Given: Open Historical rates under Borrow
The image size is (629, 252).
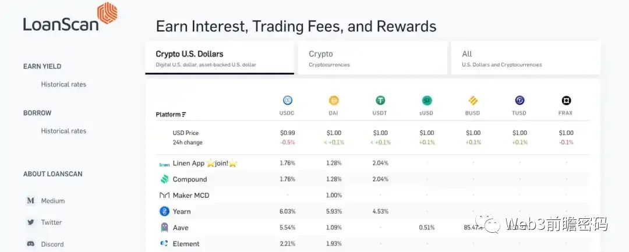Looking at the screenshot, I should [x=63, y=131].
